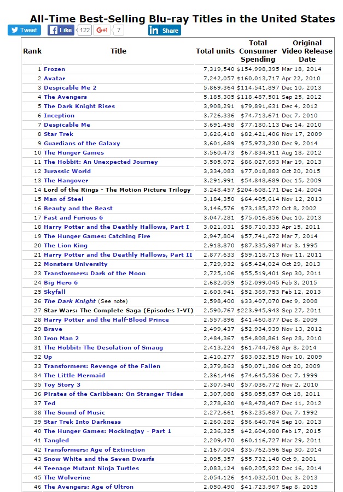The width and height of the screenshot is (343, 492).
Task: Open Transformers: Age of Extinction link
Action: (x=94, y=449)
